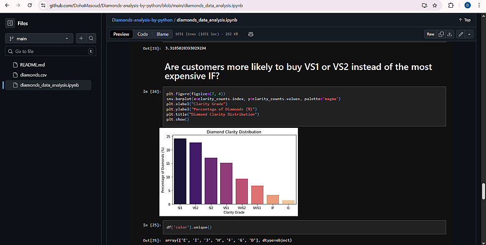Open the Diamonds-analysis-by-python repository link
Image resolution: width=486 pixels, height=245 pixels.
pos(142,20)
